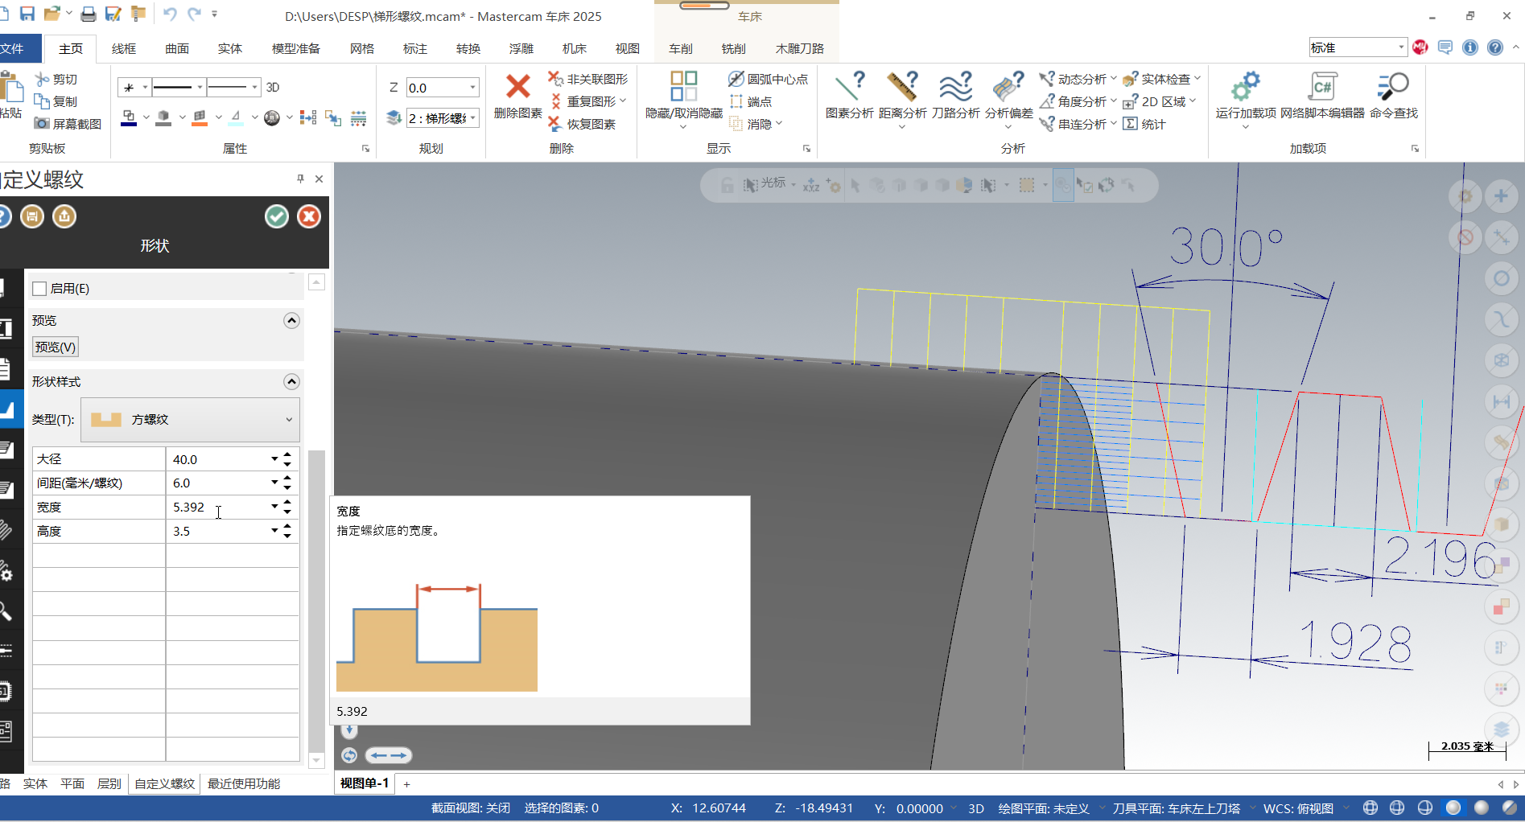The height and width of the screenshot is (822, 1525).
Task: Click the red X cancel button in panel
Action: tap(309, 216)
